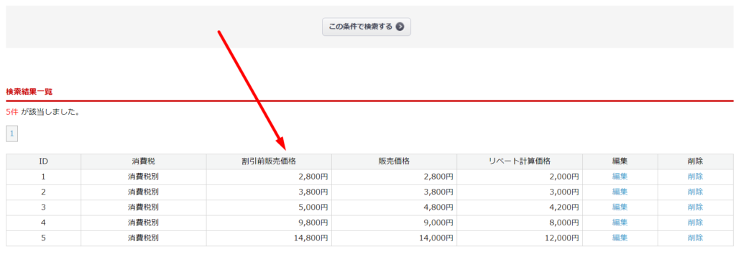Select the 検索結果一覧 heading
Image resolution: width=736 pixels, height=262 pixels.
click(x=29, y=91)
